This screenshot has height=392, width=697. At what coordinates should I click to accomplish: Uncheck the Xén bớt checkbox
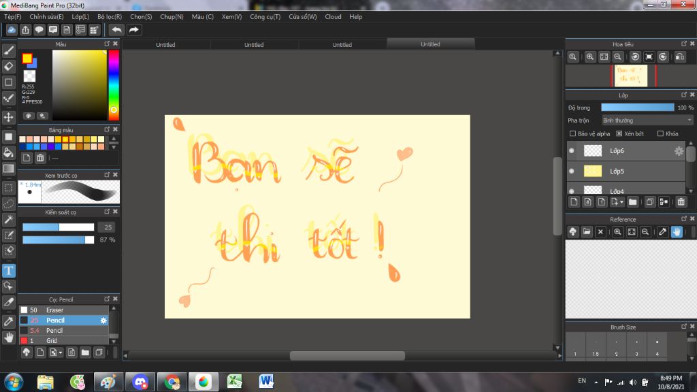click(x=619, y=133)
